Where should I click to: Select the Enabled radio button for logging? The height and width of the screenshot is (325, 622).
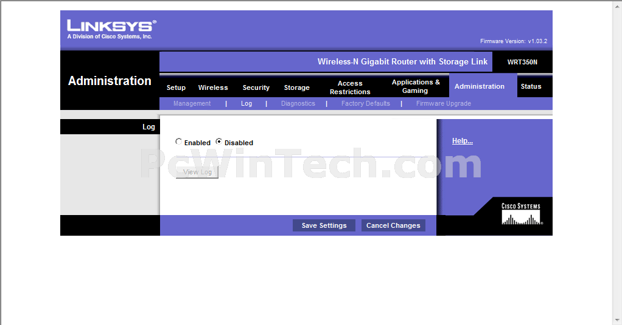[x=178, y=142]
